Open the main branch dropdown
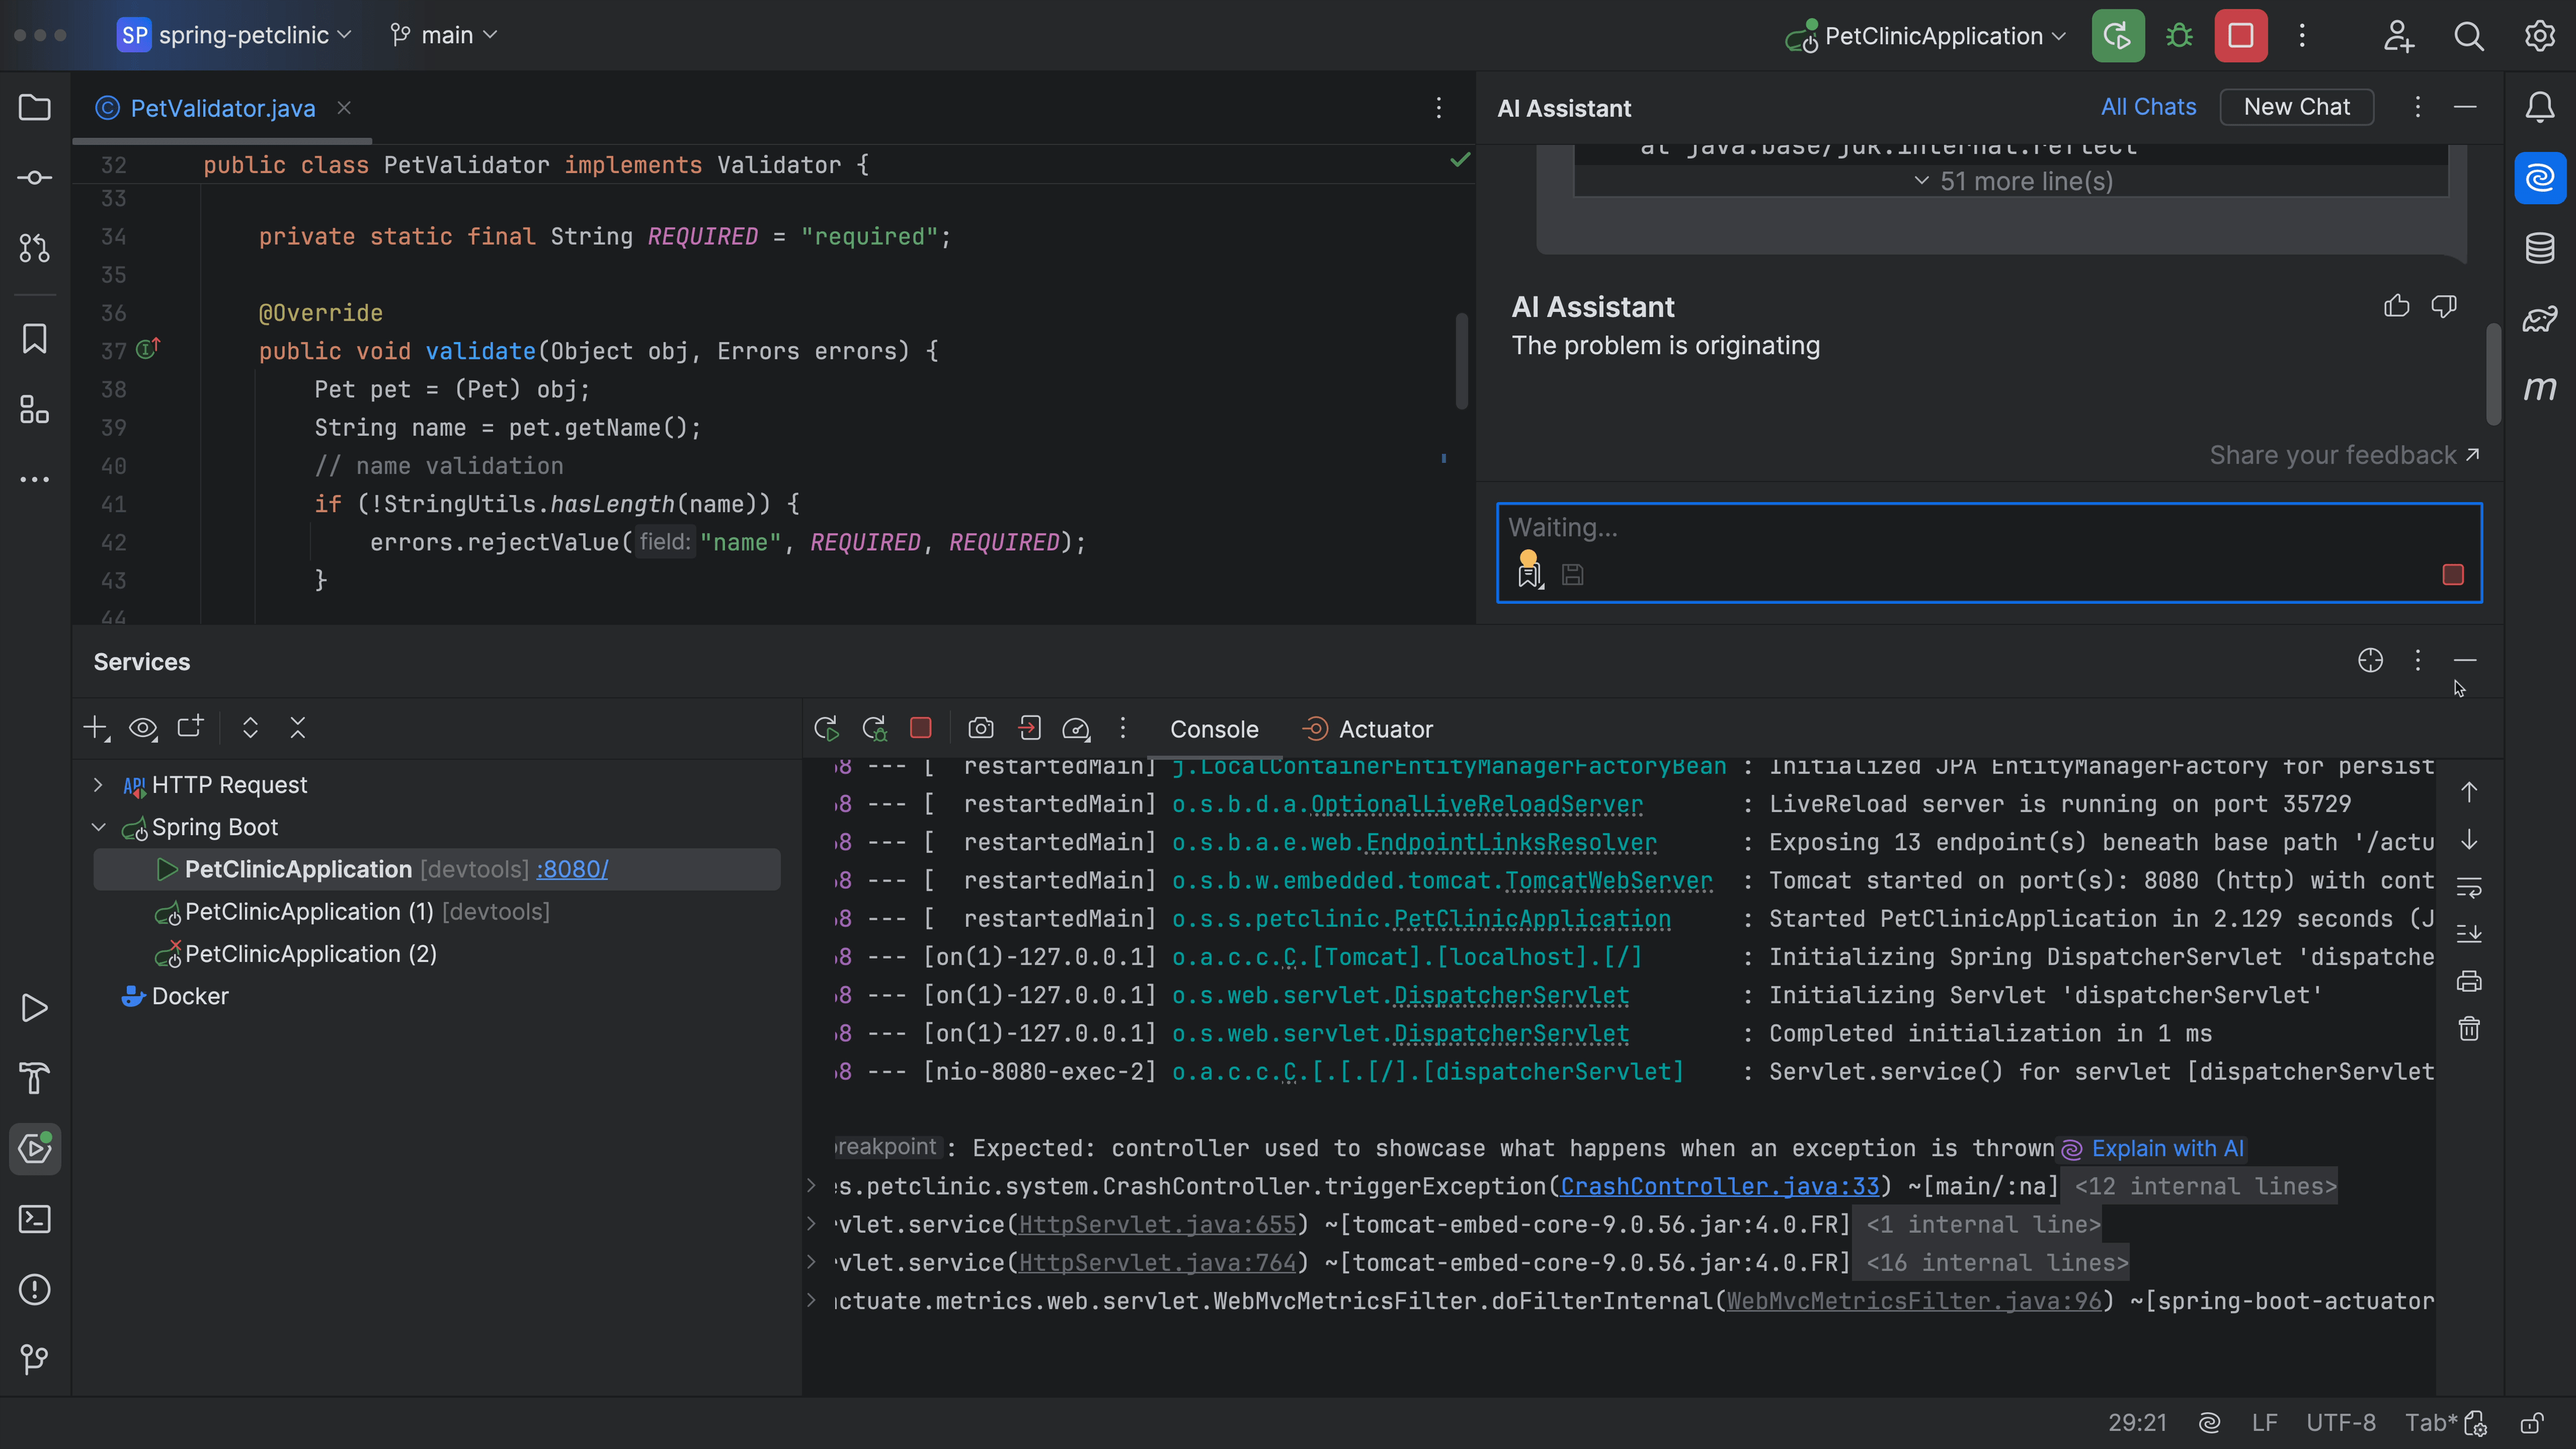 (x=443, y=35)
